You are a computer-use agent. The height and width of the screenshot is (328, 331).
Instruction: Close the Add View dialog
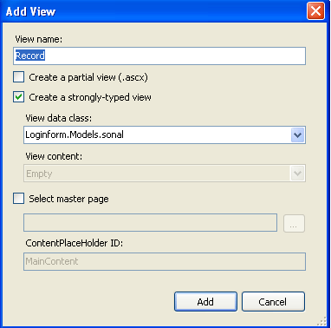(x=315, y=11)
